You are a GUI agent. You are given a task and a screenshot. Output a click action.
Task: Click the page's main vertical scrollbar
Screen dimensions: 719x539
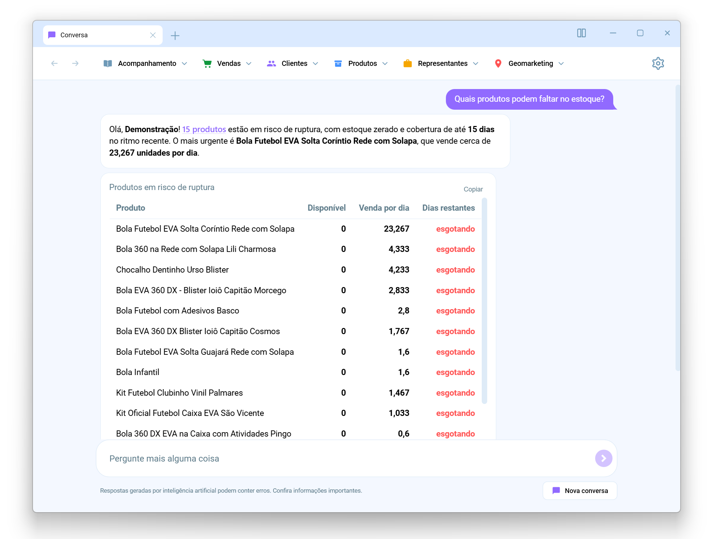pyautogui.click(x=678, y=228)
